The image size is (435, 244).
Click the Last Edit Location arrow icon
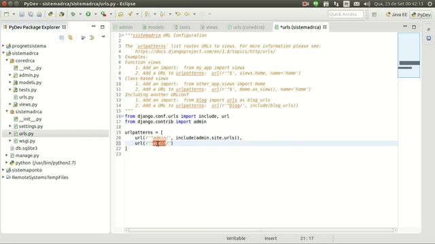tap(178, 14)
